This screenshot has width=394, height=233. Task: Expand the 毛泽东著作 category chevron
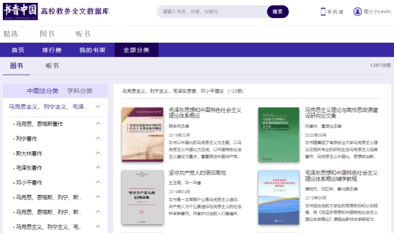pyautogui.click(x=98, y=168)
